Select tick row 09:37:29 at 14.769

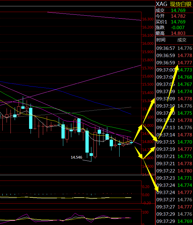pyautogui.click(x=174, y=221)
